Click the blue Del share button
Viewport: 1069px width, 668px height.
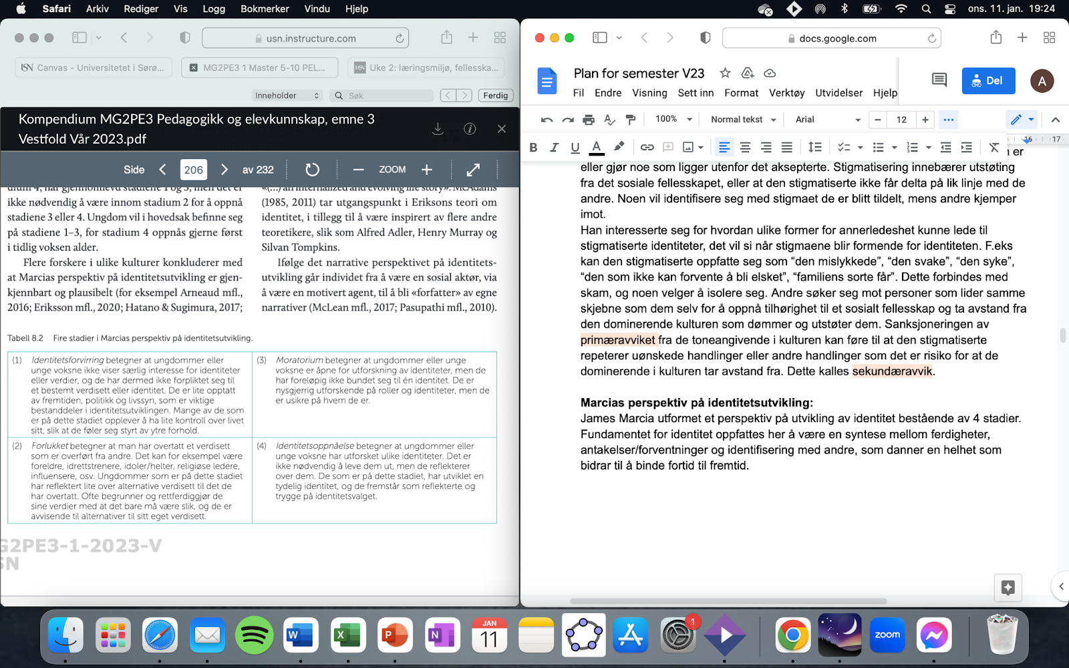point(989,81)
